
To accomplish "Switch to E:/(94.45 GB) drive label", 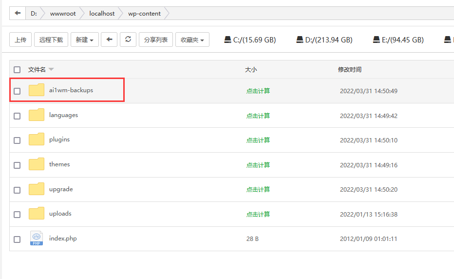I will (x=403, y=40).
